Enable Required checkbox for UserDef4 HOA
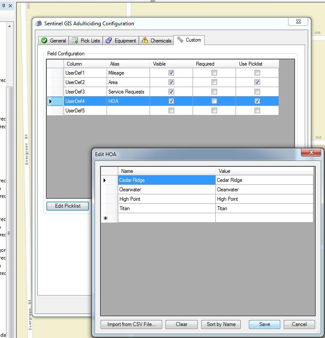The image size is (325, 338). coord(214,101)
